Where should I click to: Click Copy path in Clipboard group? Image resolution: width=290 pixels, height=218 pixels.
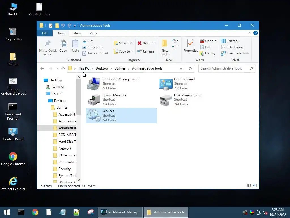pos(92,47)
